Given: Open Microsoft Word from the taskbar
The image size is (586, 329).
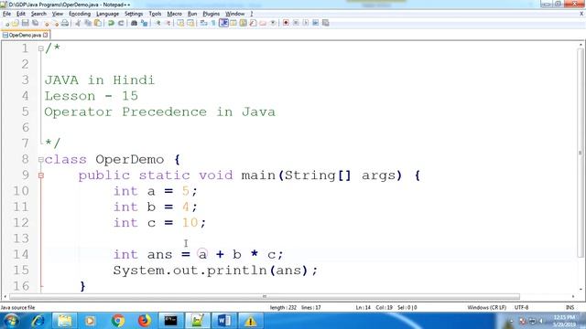Looking at the screenshot, I should pos(223,321).
